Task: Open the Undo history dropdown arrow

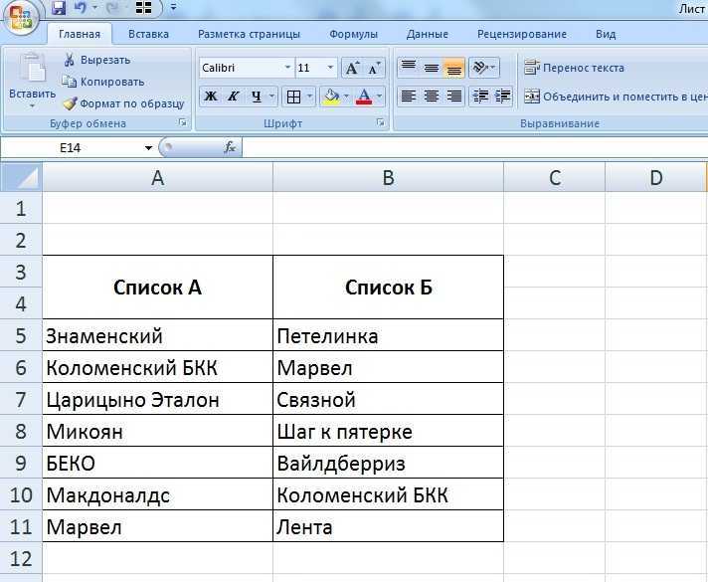Action: (x=94, y=7)
